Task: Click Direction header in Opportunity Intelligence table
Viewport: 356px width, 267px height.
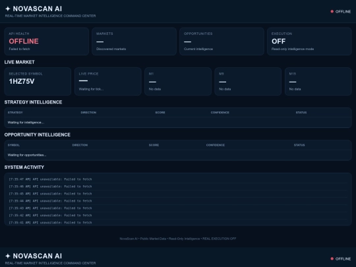Action: (x=80, y=145)
